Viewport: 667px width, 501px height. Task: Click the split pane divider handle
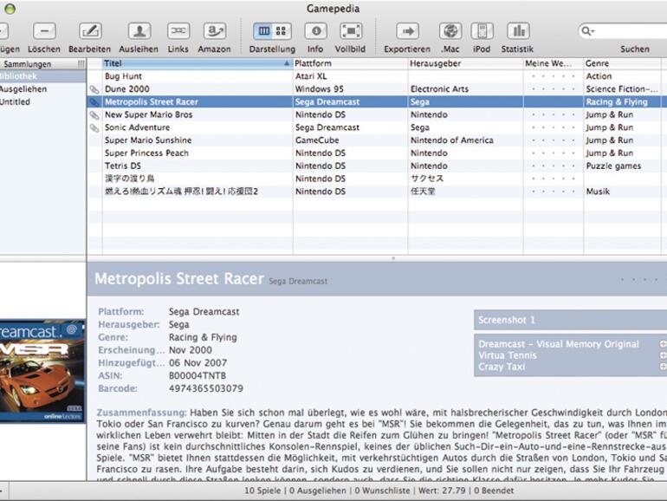coord(393,258)
